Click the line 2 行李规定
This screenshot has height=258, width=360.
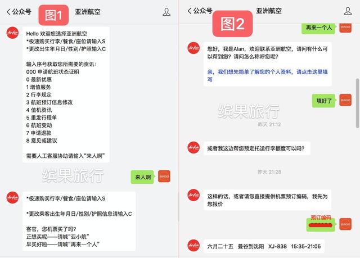(x=39, y=95)
